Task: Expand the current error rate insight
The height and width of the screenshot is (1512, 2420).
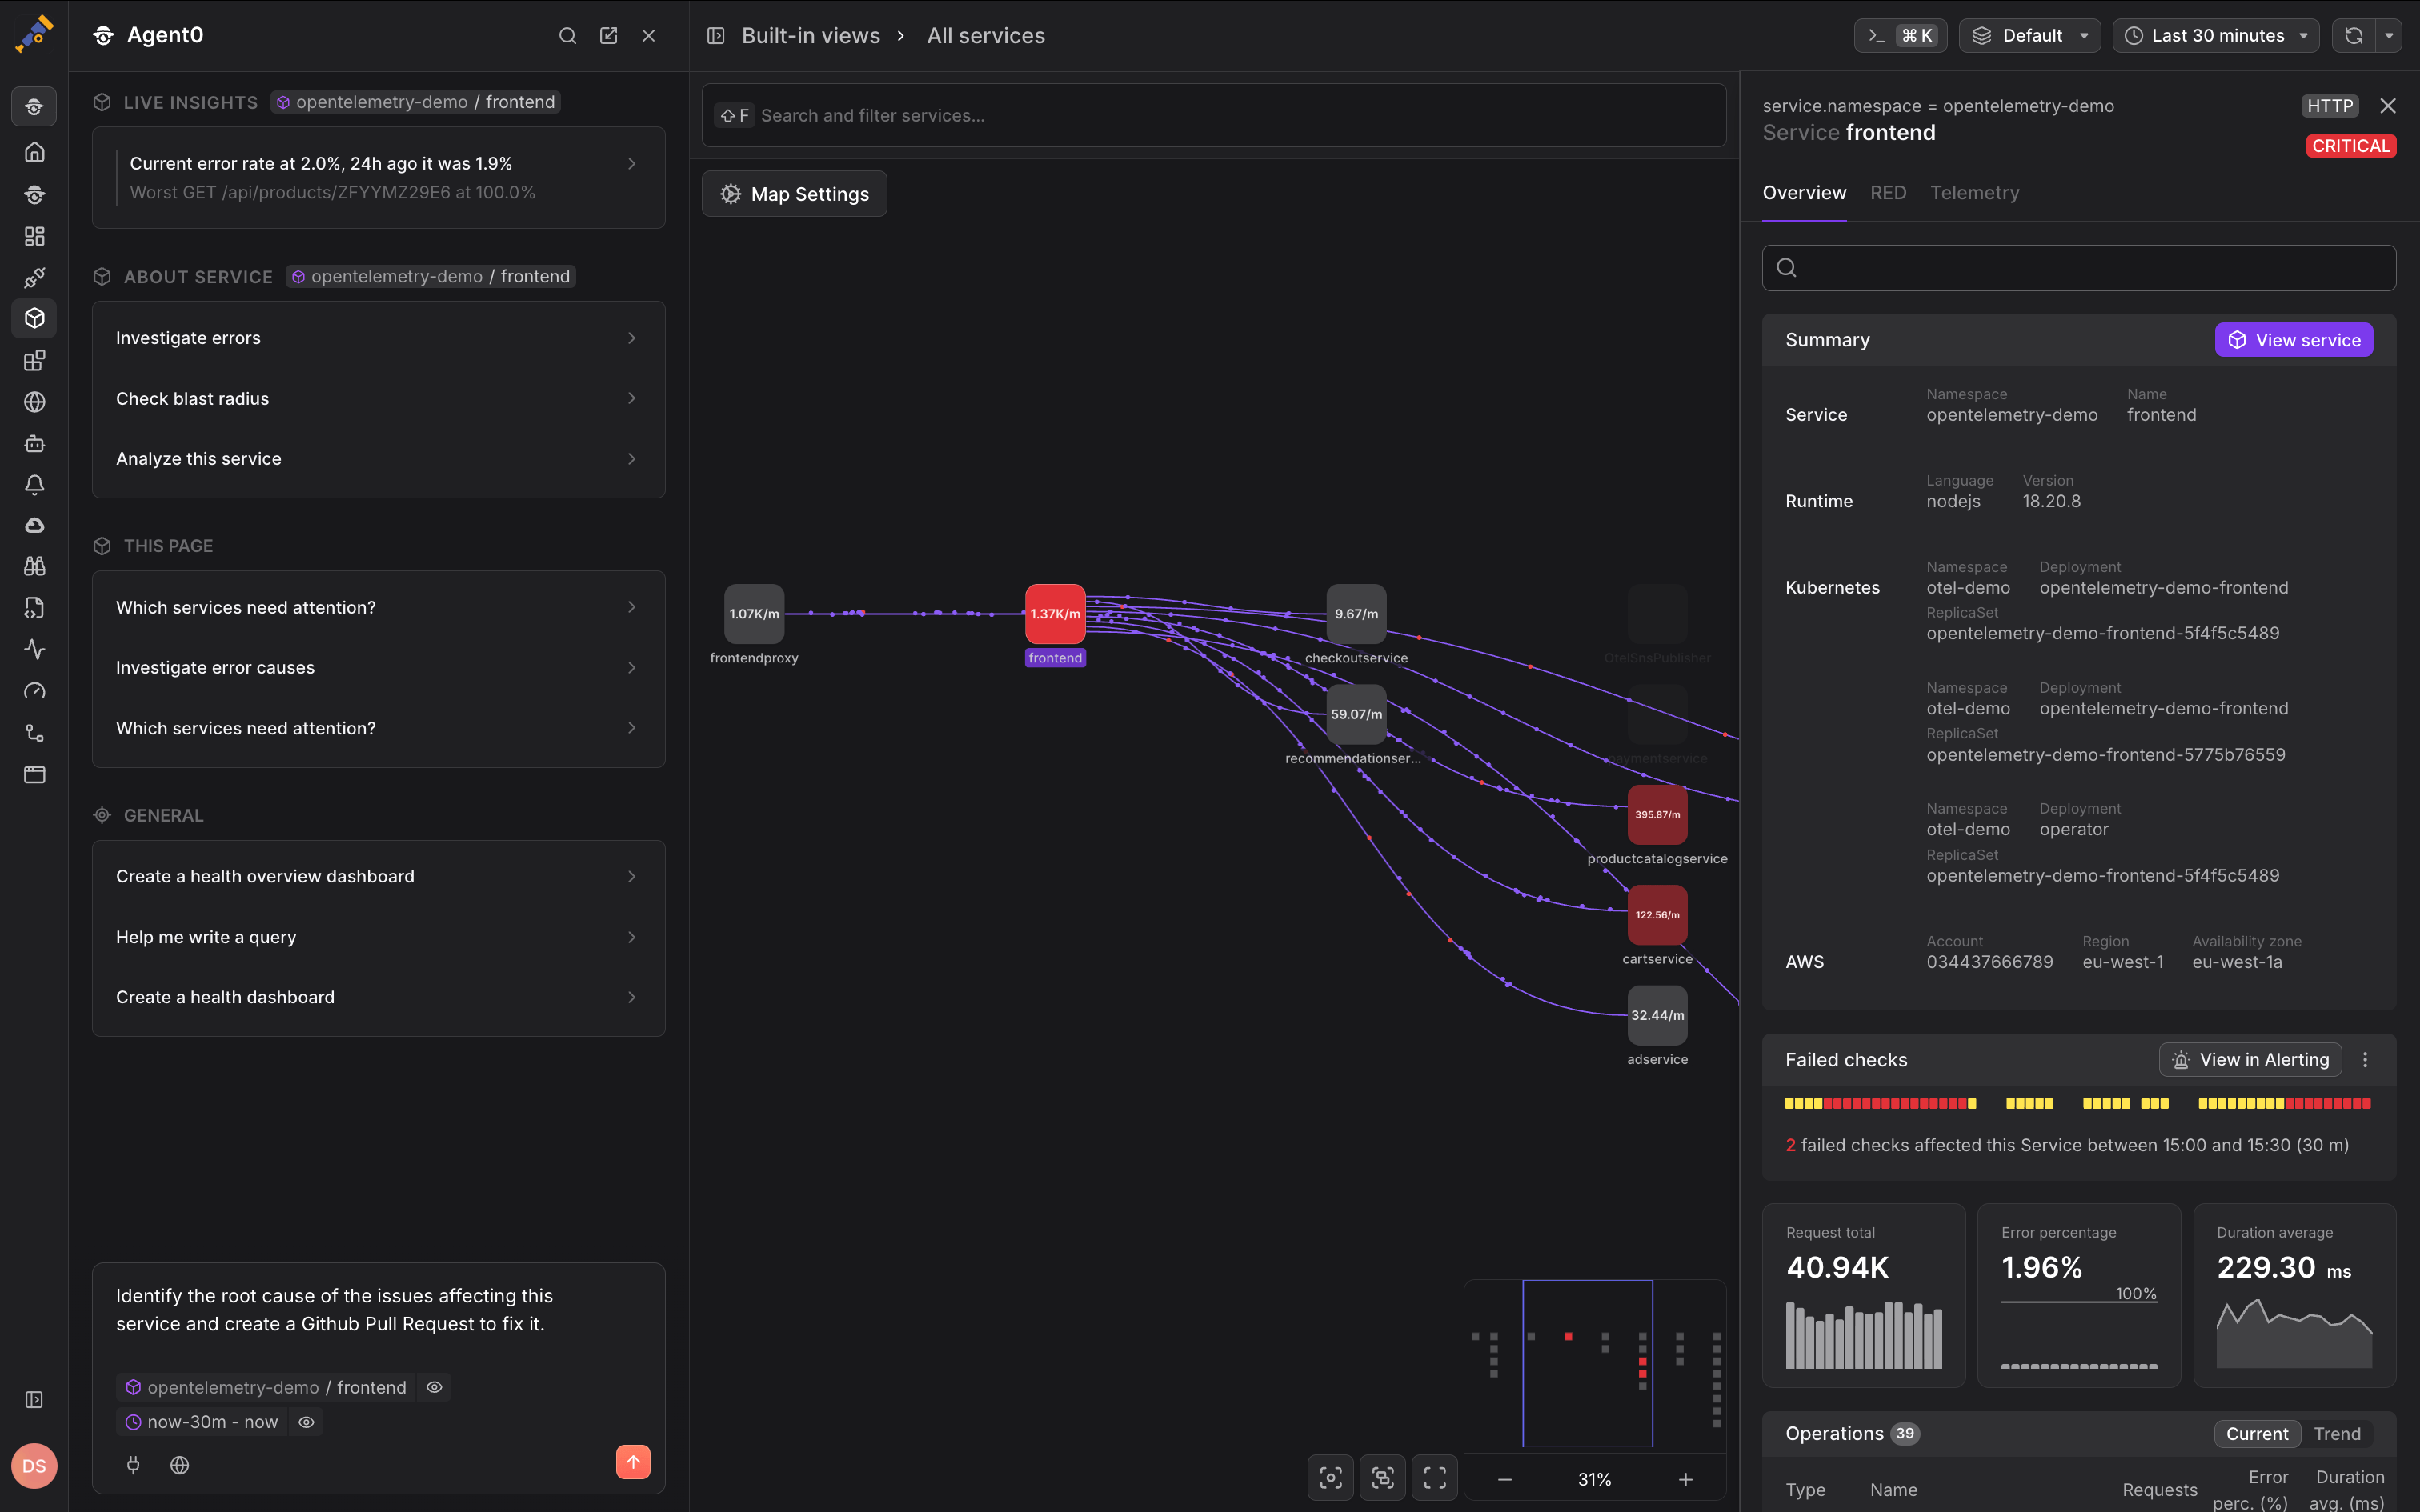Action: tap(379, 178)
